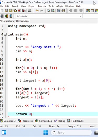
Task: Open the AStyle menu
Action: click(59, 6)
